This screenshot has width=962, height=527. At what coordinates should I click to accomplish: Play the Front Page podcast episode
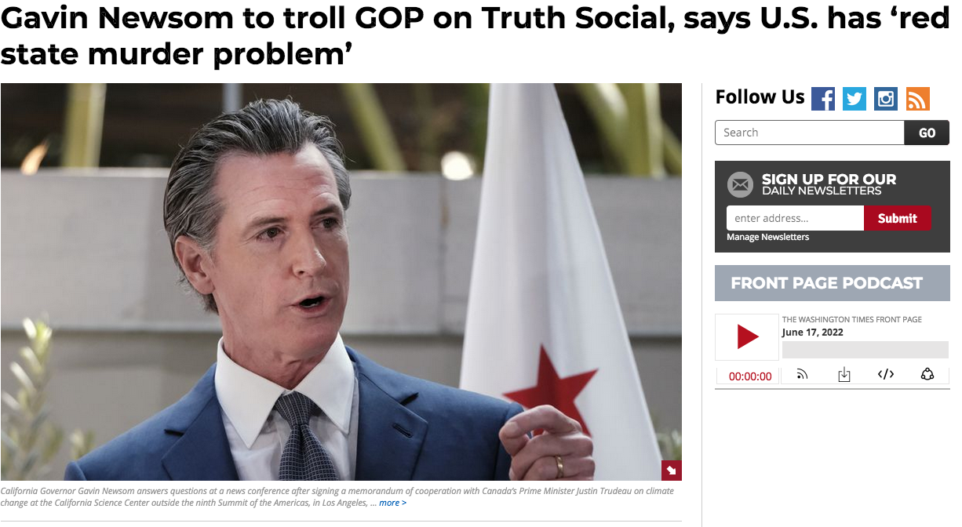click(x=747, y=337)
